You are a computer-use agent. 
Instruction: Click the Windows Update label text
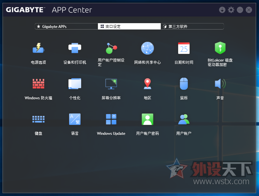[x=111, y=134]
